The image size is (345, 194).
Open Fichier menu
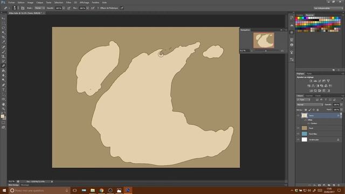click(11, 2)
